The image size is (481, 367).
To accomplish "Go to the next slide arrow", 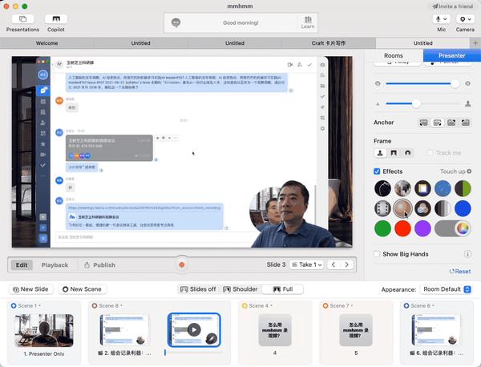I will tap(346, 264).
